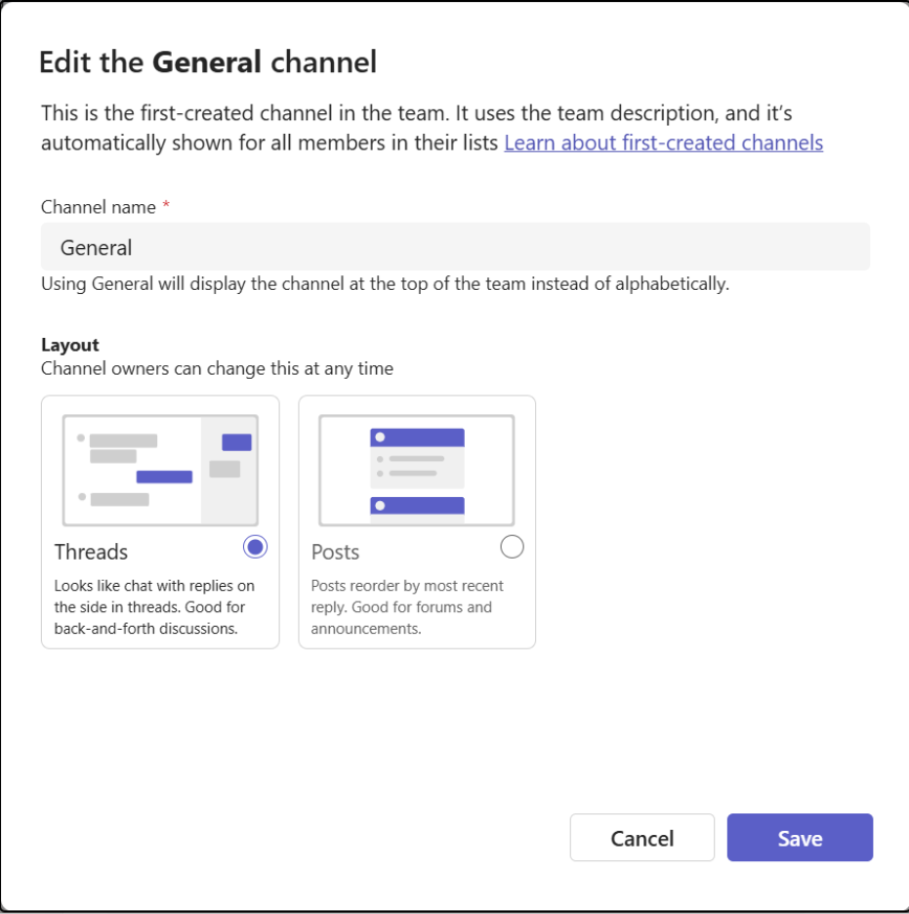
Task: Click the Posts layout preview thumbnail
Action: pyautogui.click(x=416, y=469)
